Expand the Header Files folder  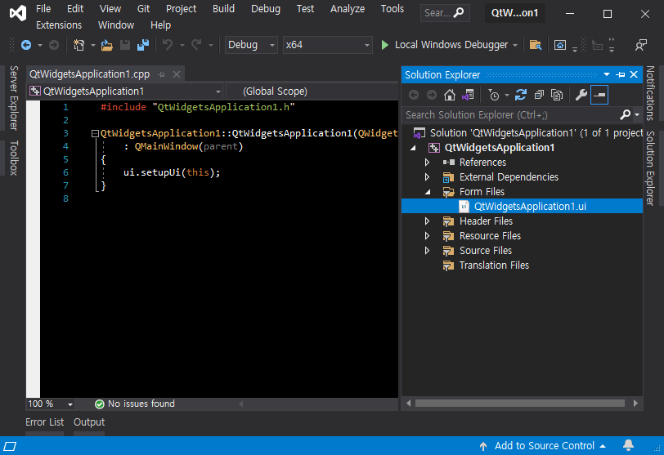coord(427,221)
